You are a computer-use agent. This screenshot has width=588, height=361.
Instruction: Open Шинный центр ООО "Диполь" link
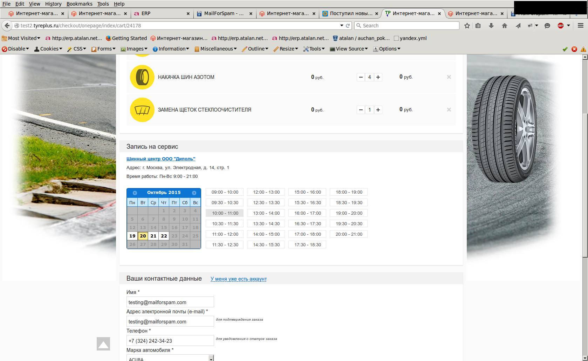[161, 159]
